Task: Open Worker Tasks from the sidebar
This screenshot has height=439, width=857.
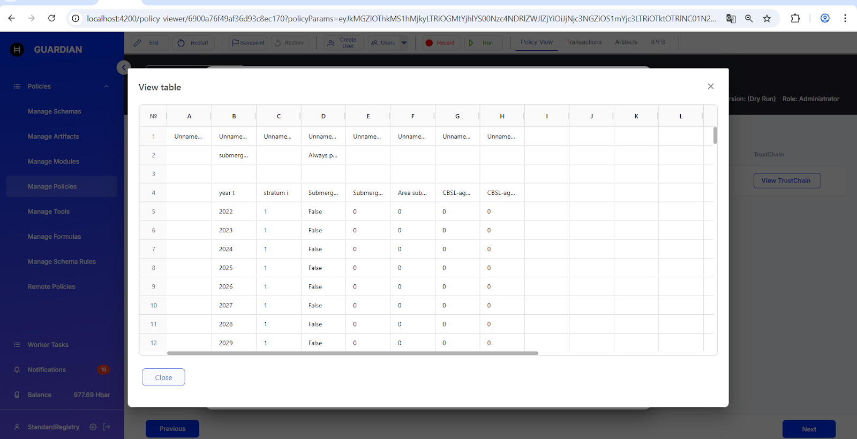Action: [x=48, y=345]
